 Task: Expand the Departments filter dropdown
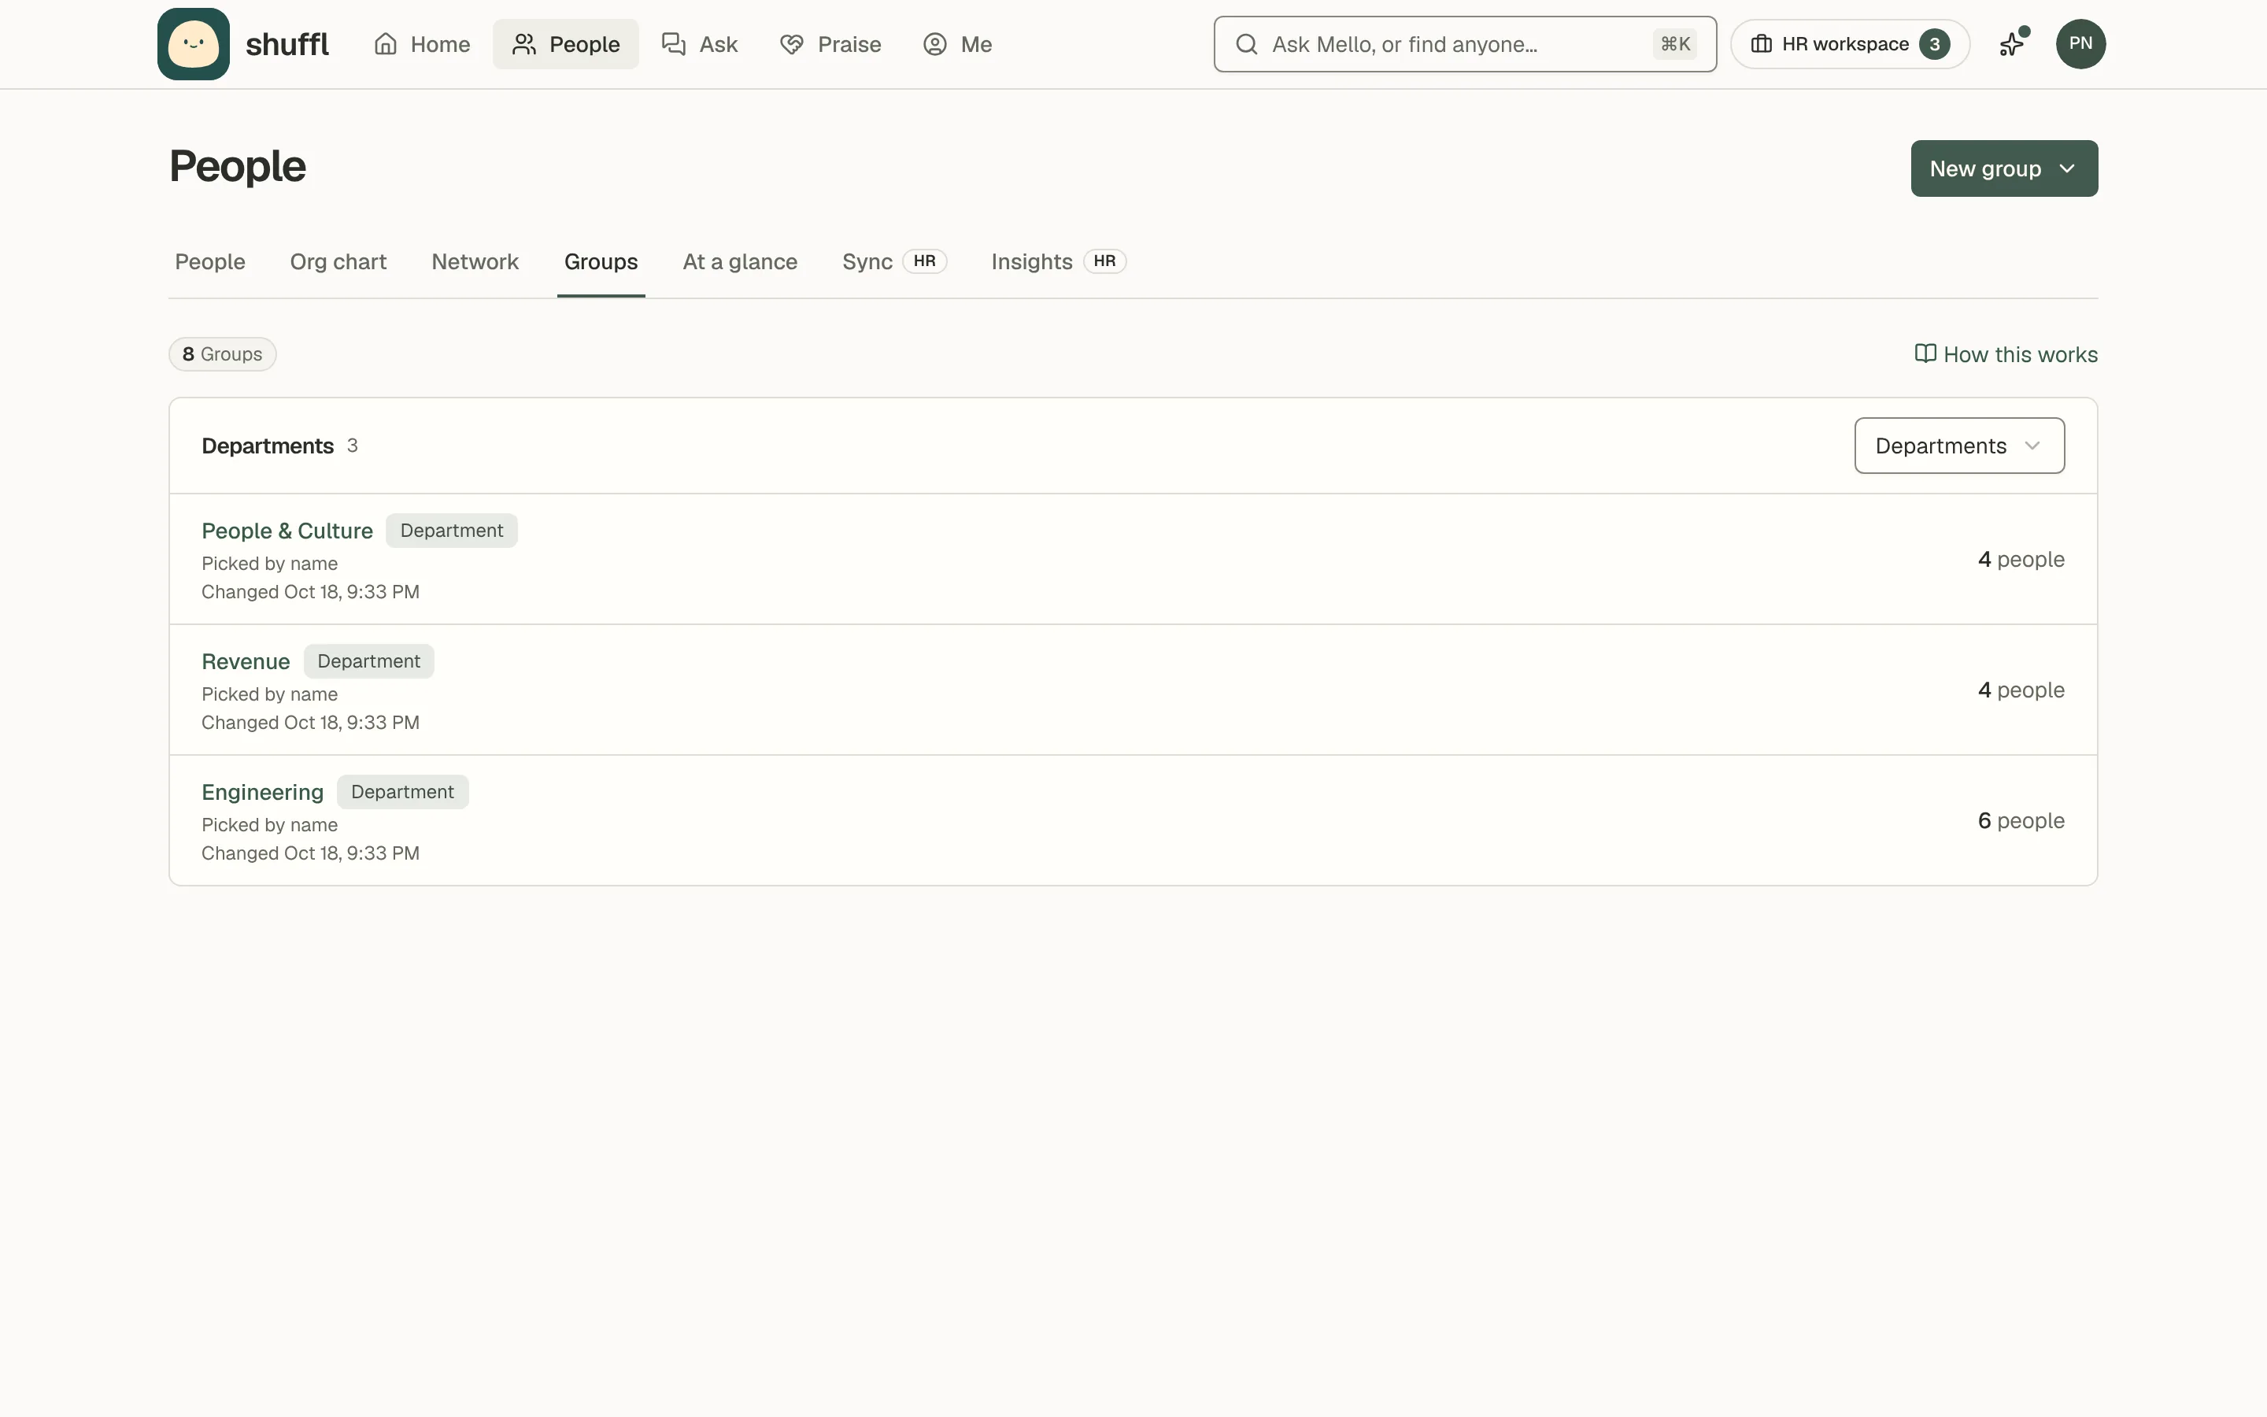(x=1958, y=446)
